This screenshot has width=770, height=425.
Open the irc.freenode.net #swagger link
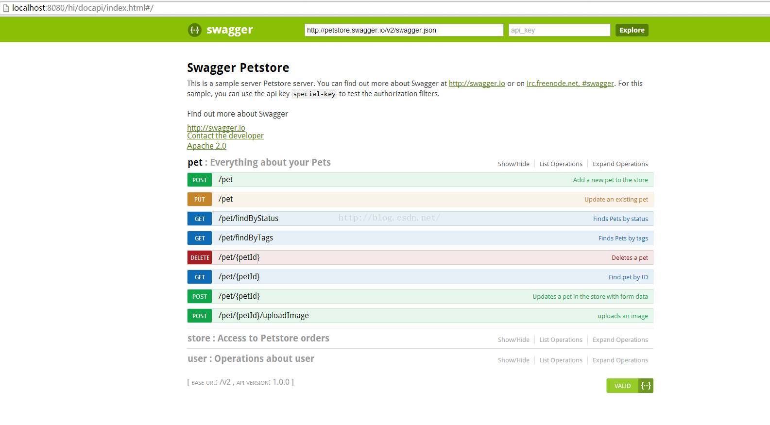(570, 84)
